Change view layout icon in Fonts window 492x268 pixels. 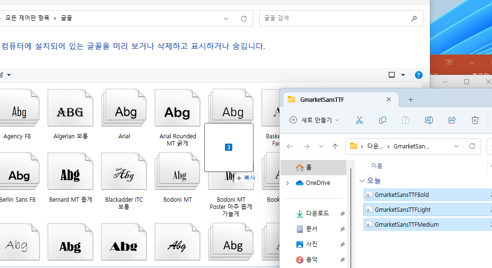(392, 75)
